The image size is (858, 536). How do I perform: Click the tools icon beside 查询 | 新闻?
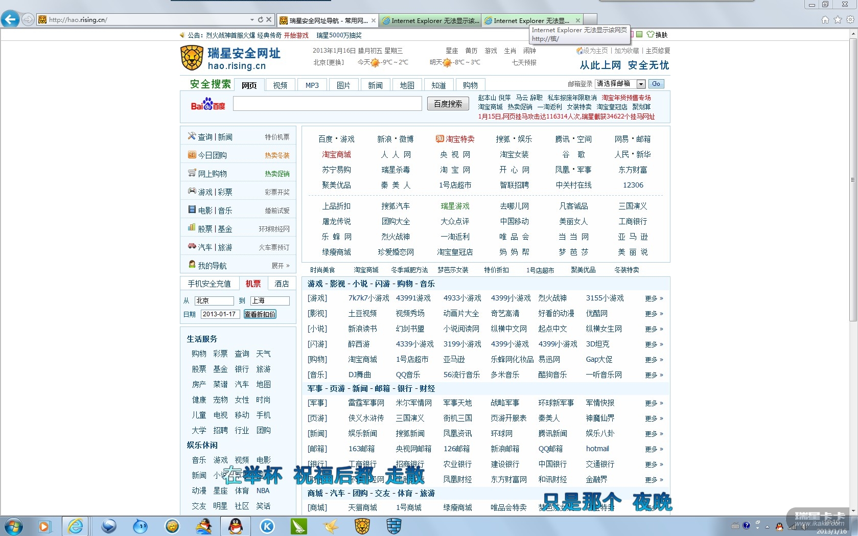pos(192,136)
